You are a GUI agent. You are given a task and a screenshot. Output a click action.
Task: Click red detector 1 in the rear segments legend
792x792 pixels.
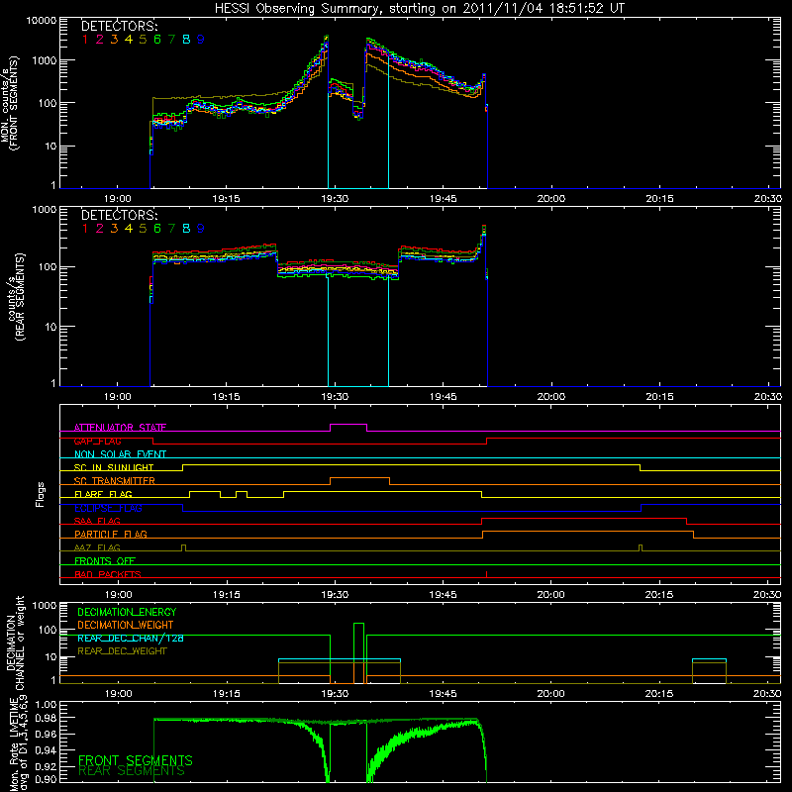(x=85, y=229)
